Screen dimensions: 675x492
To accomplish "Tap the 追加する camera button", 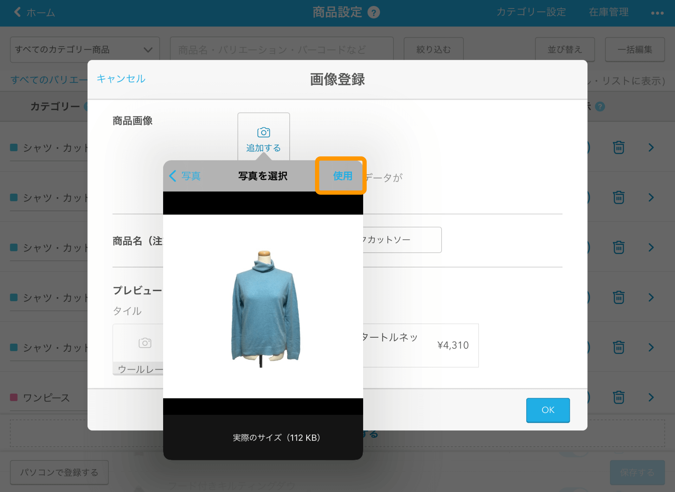I will coord(264,137).
